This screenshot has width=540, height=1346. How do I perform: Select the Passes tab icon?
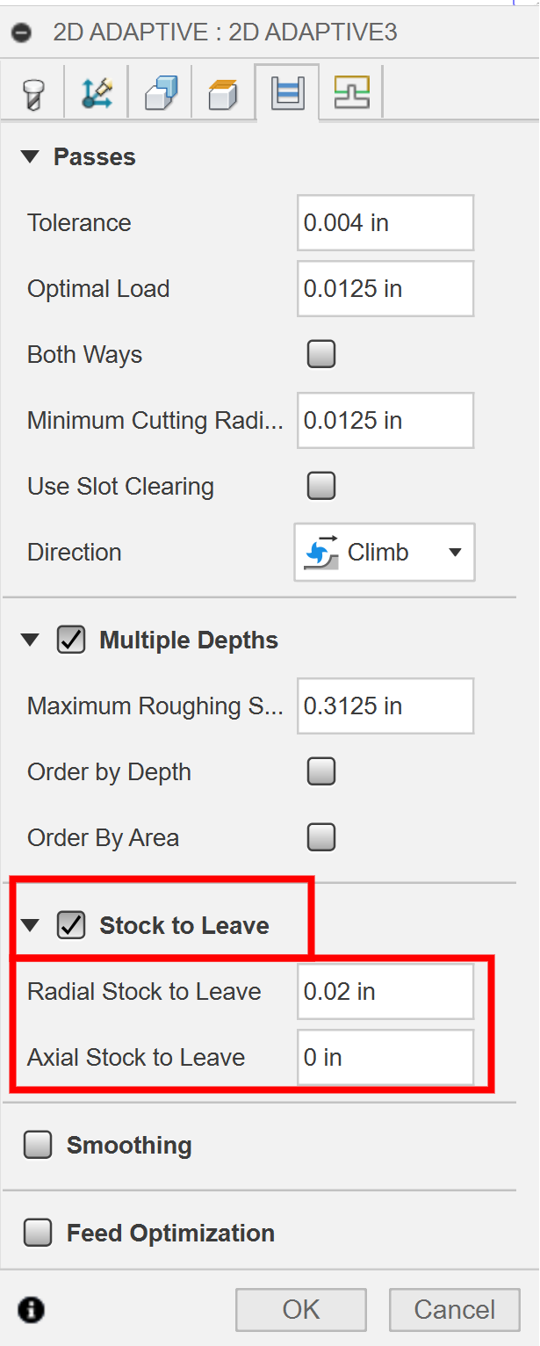287,92
